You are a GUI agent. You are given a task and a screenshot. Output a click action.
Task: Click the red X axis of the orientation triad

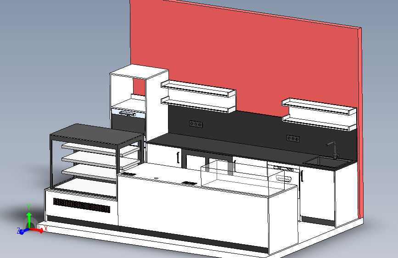(x=37, y=230)
